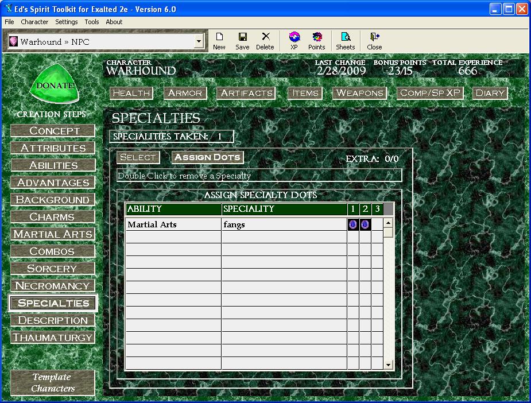Open Template Characters
Image resolution: width=531 pixels, height=403 pixels.
point(53,383)
